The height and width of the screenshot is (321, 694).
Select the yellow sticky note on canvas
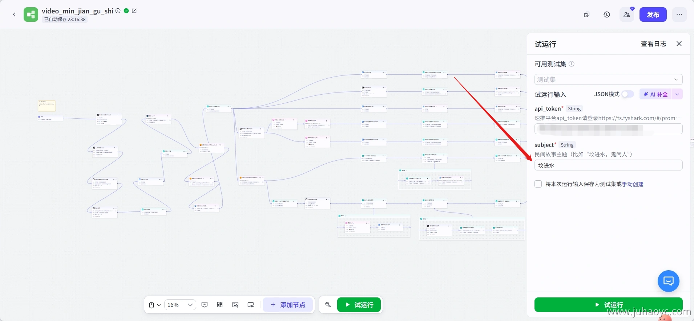pos(47,106)
